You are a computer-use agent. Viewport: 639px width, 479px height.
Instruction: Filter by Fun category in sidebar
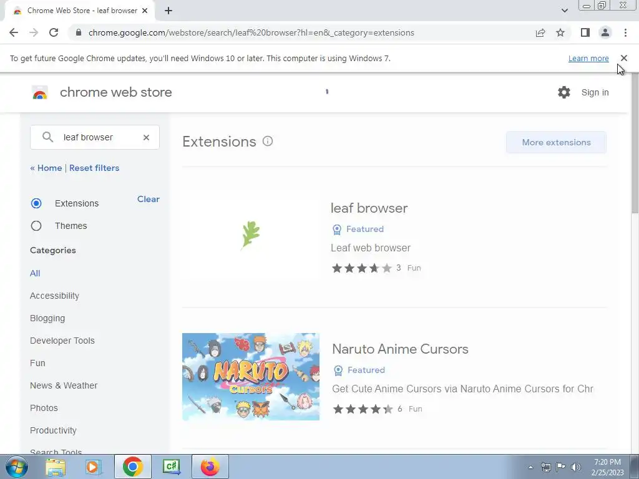point(37,363)
